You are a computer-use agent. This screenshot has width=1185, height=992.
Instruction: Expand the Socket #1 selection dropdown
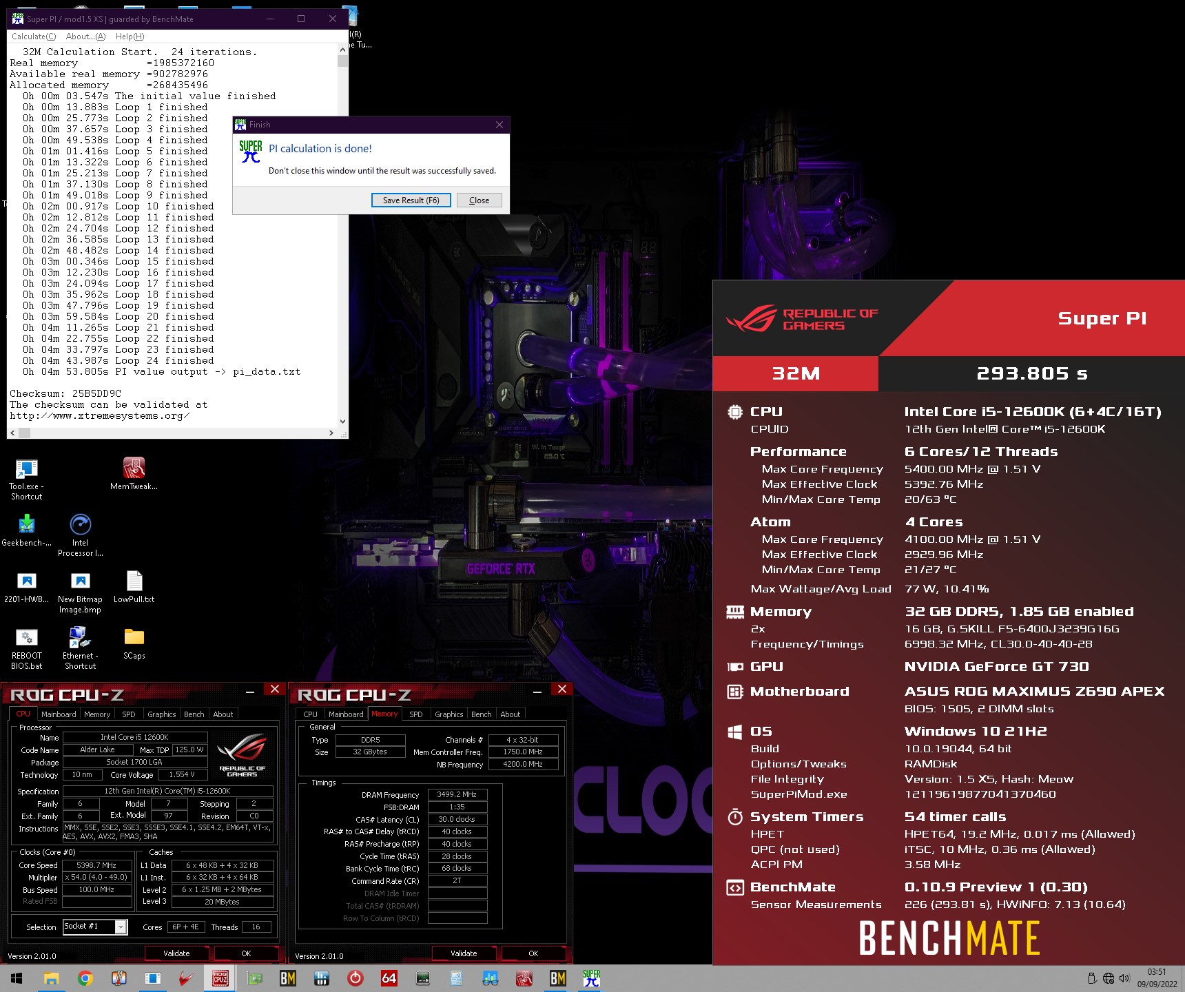tap(121, 927)
